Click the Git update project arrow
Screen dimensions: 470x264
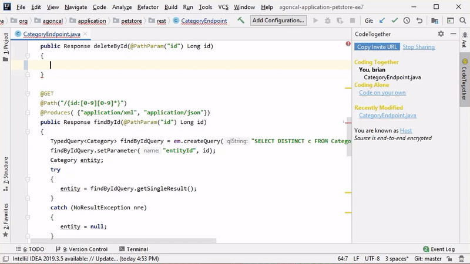point(382,21)
